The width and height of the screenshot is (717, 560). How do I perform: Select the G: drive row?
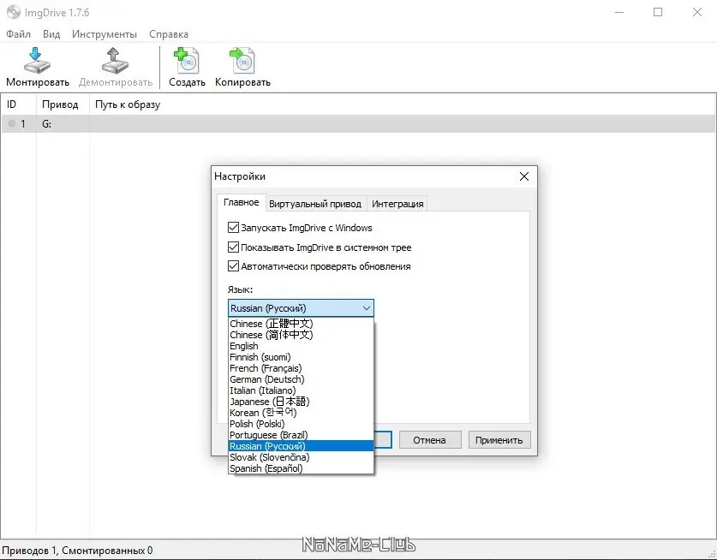click(x=358, y=123)
